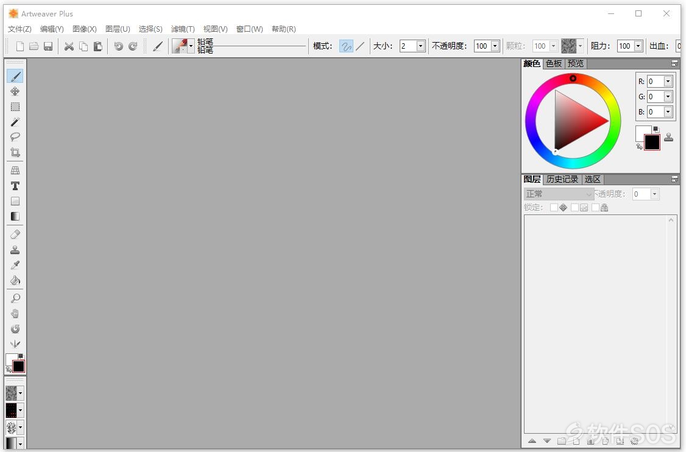Switch to the 选区 tab
The height and width of the screenshot is (452, 686).
point(593,180)
